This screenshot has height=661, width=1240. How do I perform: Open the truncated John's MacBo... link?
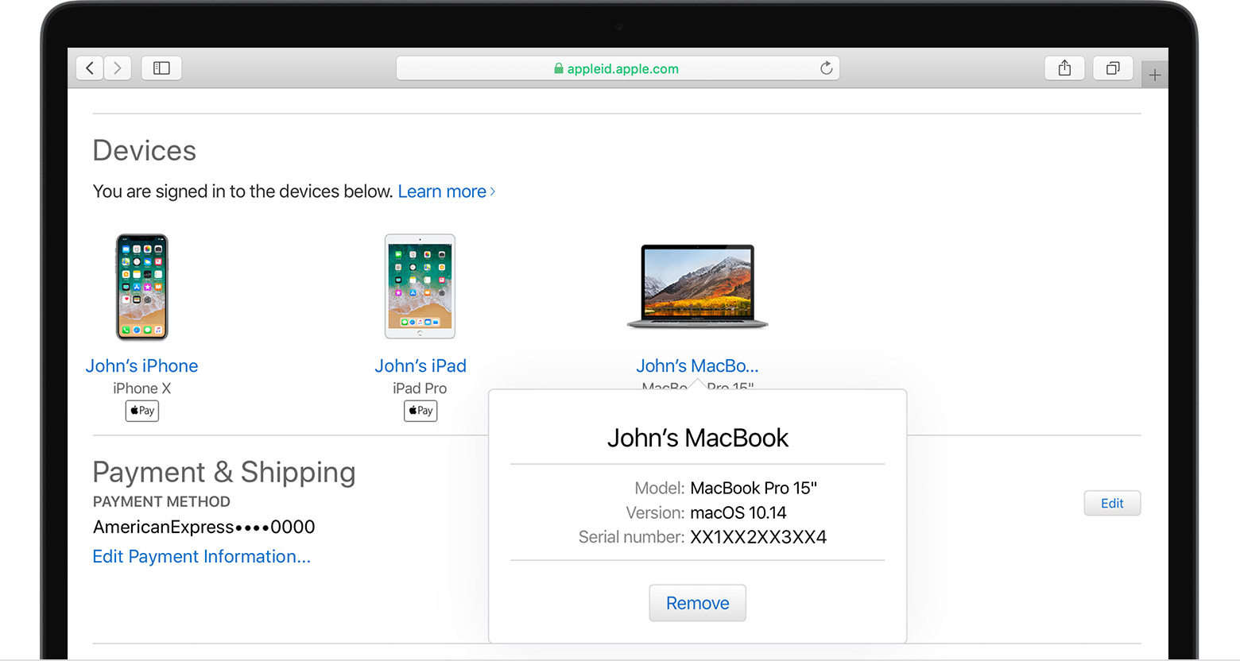pyautogui.click(x=697, y=365)
